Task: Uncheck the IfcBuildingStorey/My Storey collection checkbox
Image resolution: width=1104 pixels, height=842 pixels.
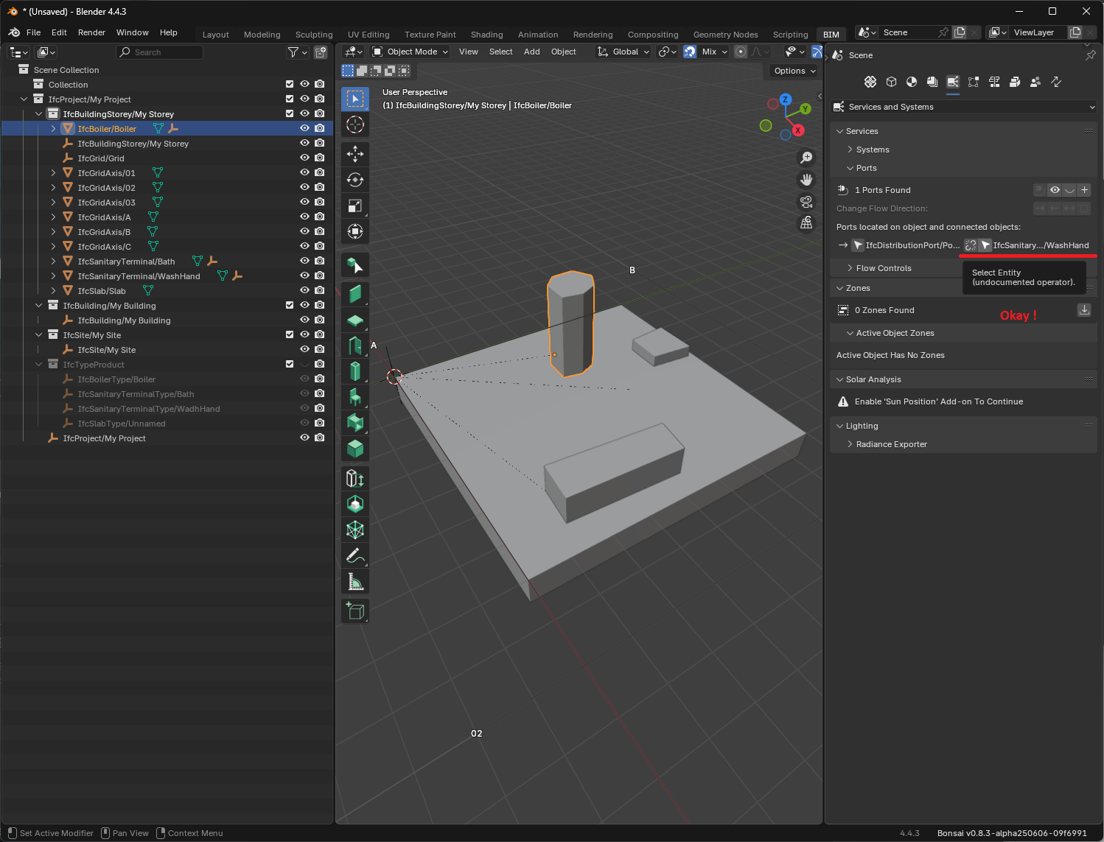Action: tap(290, 113)
